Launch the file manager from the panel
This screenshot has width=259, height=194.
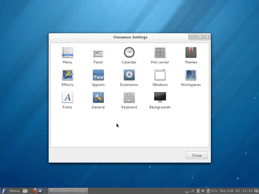coord(25,191)
